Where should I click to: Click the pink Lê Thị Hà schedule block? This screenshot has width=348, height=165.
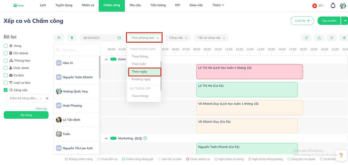tap(250, 71)
